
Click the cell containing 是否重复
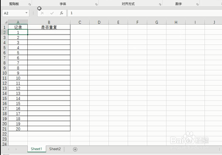pos(49,27)
